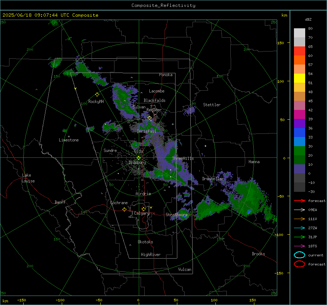This screenshot has height=305, width=327.
Task: Click the Composite_Reflectivity title text
Action: coord(163,5)
